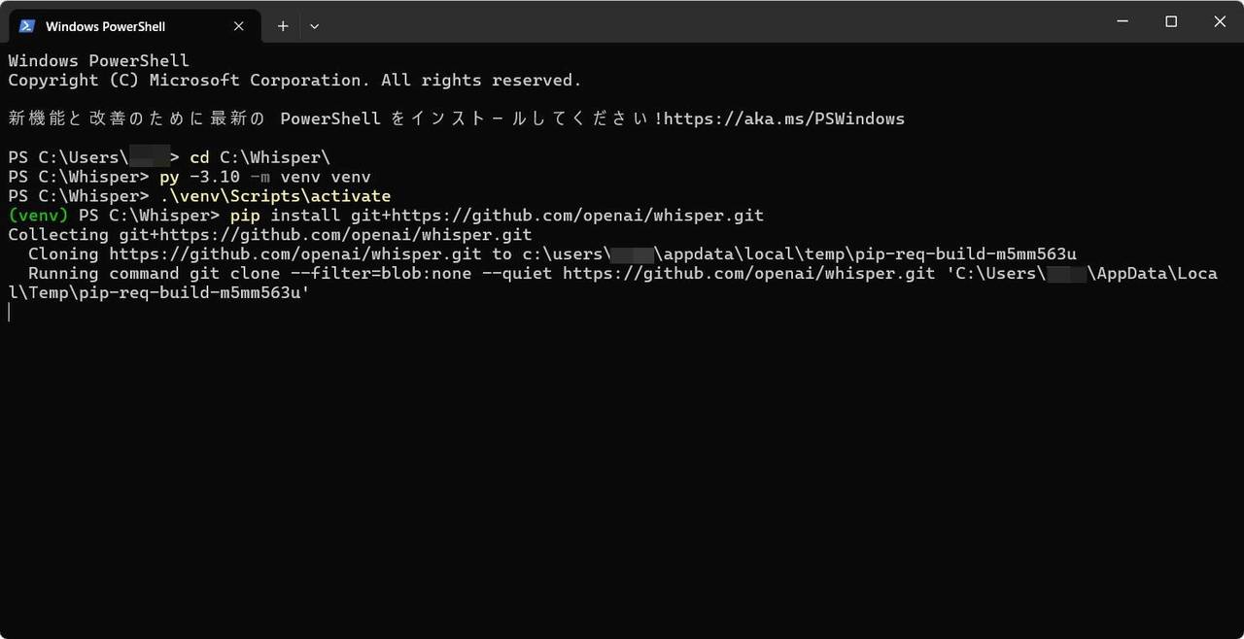The height and width of the screenshot is (639, 1244).
Task: Open the https://aka.ms/PSWindows link
Action: [784, 118]
